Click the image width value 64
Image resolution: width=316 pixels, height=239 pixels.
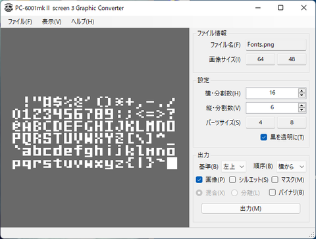260,59
